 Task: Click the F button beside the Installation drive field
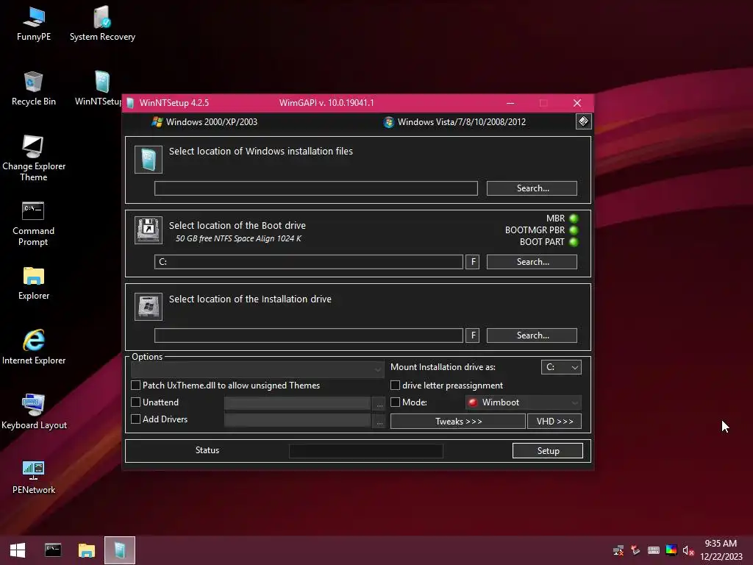[473, 335]
